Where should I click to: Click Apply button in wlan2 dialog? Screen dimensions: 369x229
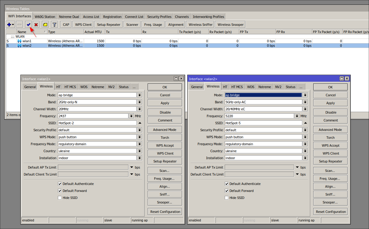330,103
